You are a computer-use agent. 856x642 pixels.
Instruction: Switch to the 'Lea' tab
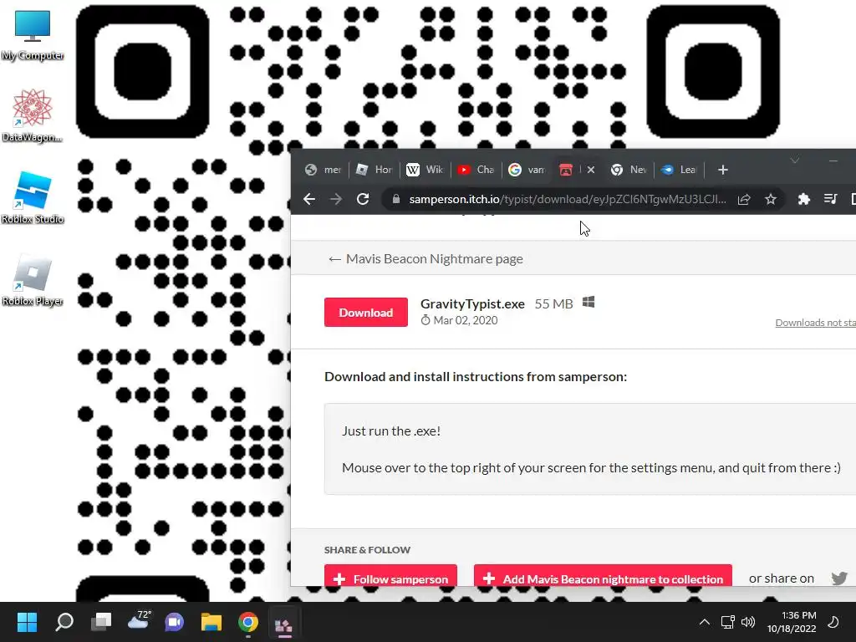(x=679, y=170)
